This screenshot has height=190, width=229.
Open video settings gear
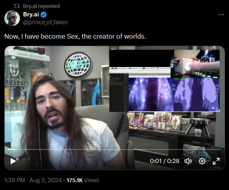[x=202, y=161]
